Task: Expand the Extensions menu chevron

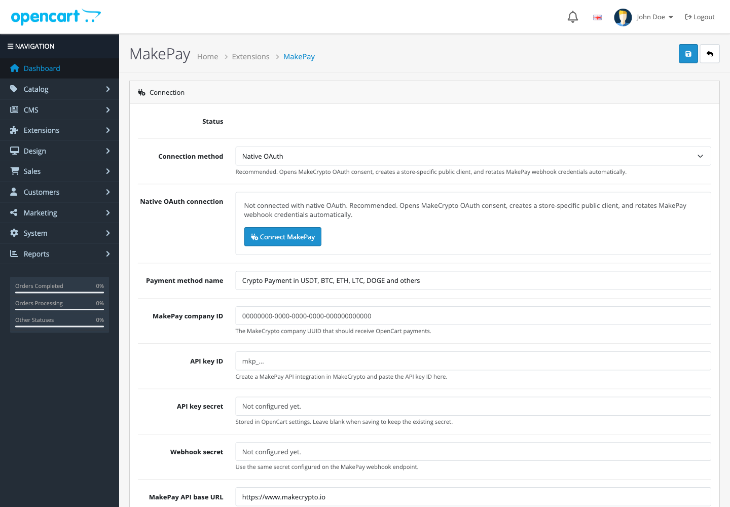Action: tap(108, 130)
